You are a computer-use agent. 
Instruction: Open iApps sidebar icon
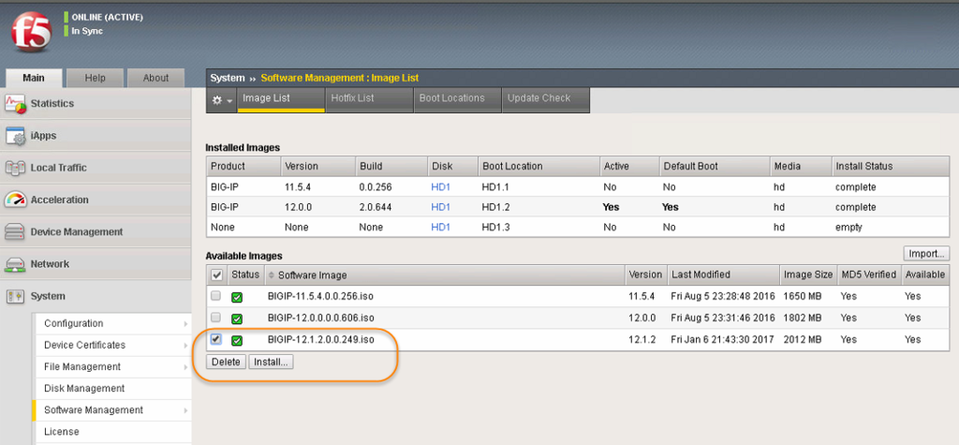coord(15,136)
